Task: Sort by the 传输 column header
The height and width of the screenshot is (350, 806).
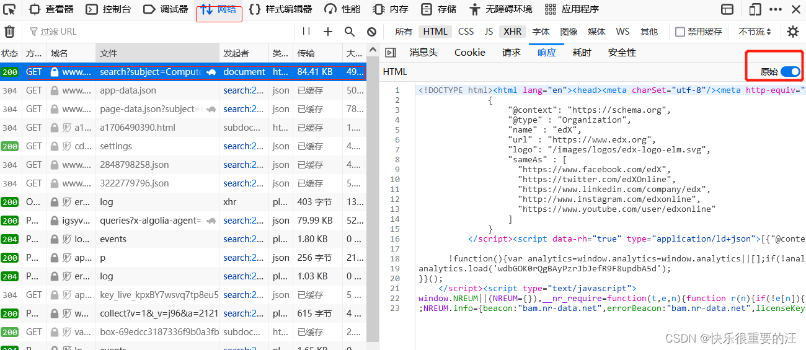Action: 317,53
